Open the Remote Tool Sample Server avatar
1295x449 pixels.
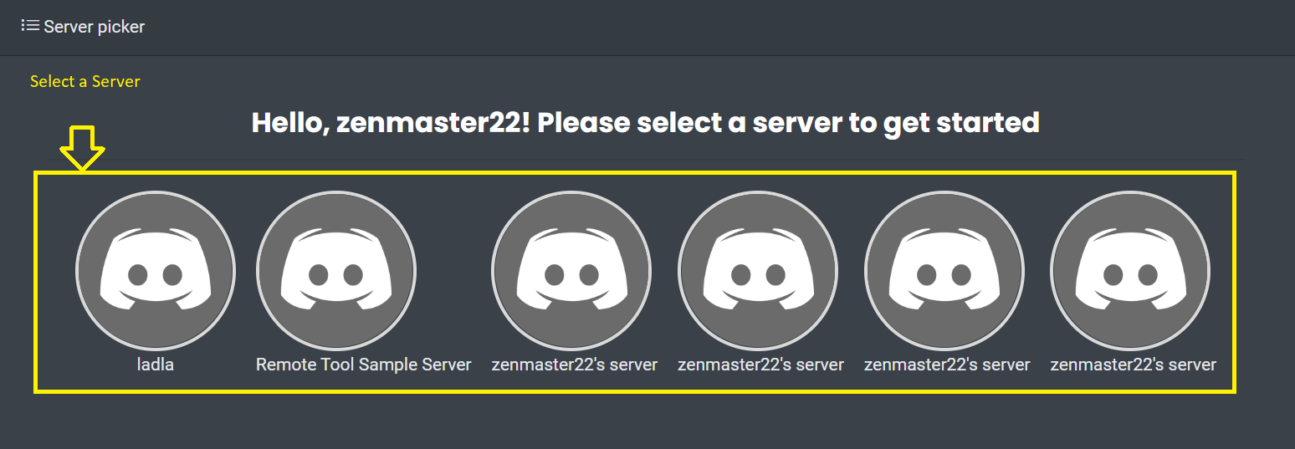(x=336, y=270)
